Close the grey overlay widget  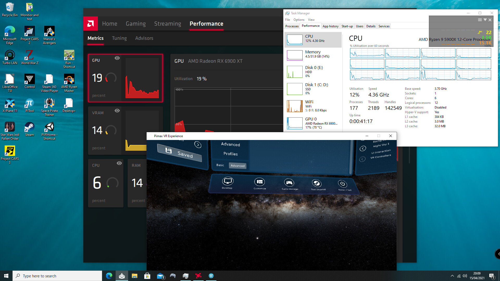490,20
